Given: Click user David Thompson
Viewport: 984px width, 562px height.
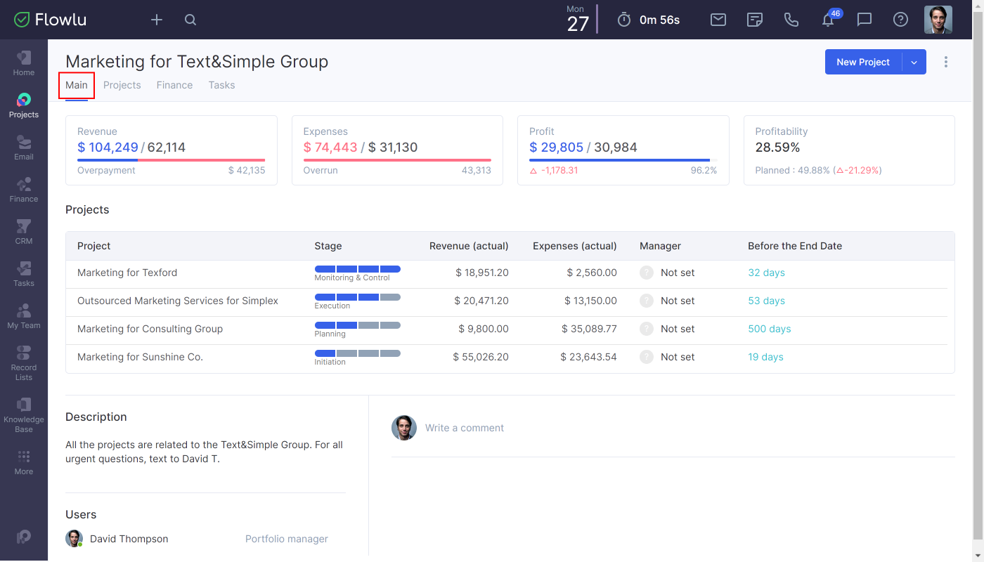Looking at the screenshot, I should (129, 539).
